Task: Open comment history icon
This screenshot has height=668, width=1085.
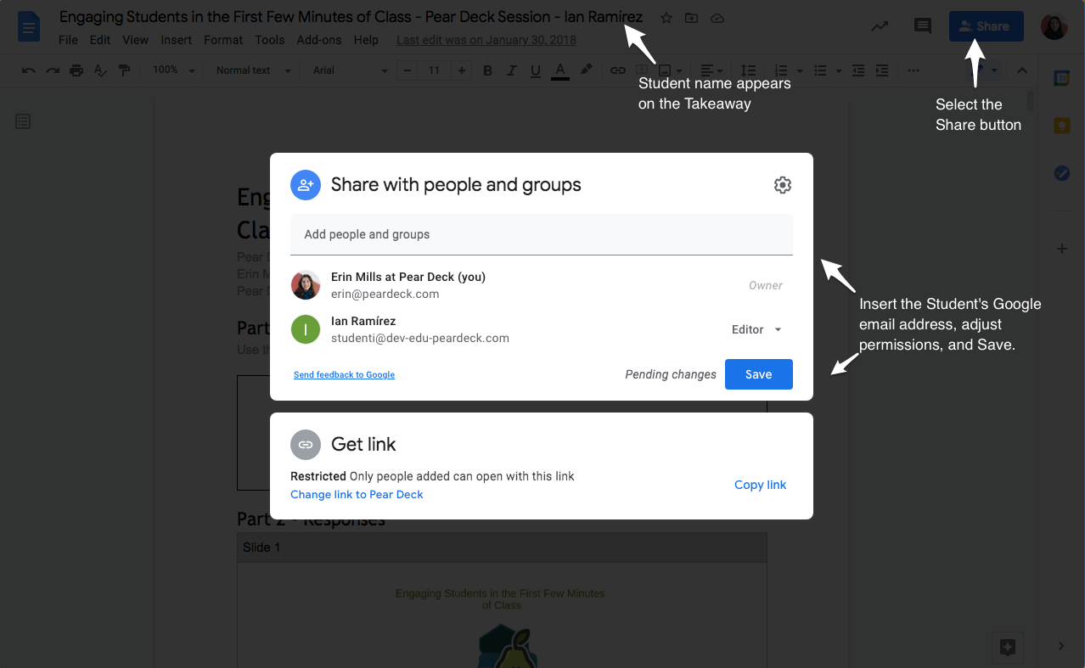Action: pyautogui.click(x=922, y=26)
